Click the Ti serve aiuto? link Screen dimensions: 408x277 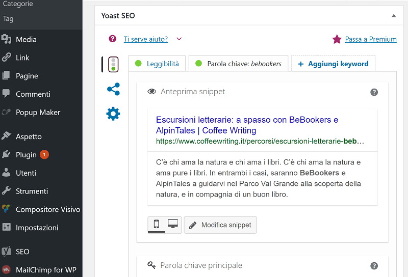[x=146, y=39]
